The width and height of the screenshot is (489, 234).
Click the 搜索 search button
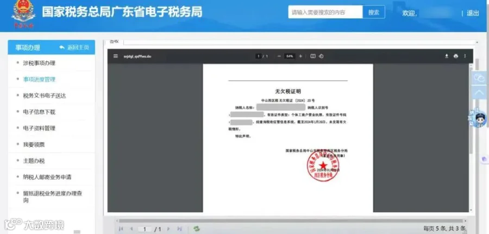[x=374, y=12]
